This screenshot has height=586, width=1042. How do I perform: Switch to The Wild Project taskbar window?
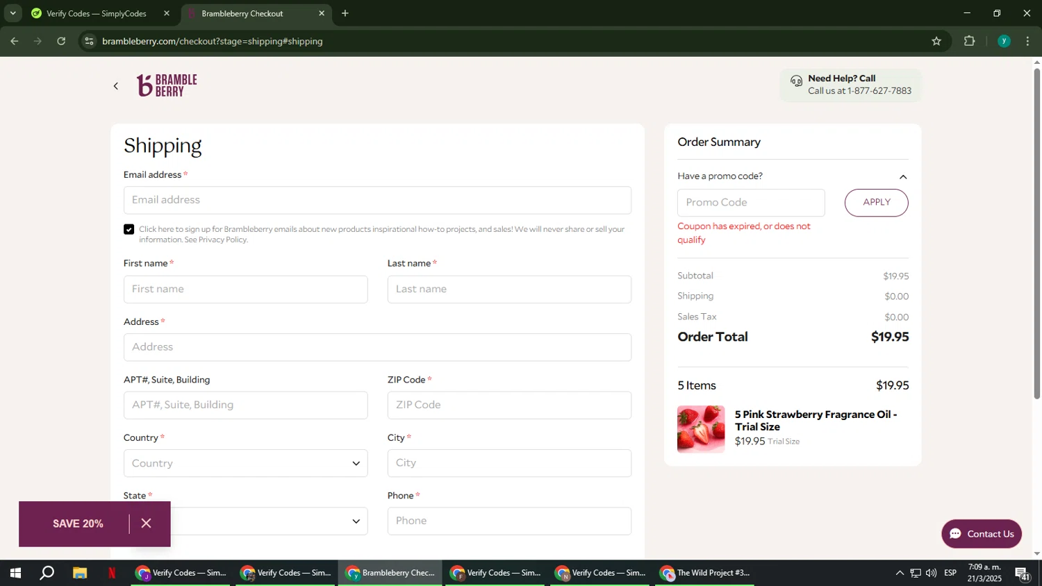click(704, 573)
